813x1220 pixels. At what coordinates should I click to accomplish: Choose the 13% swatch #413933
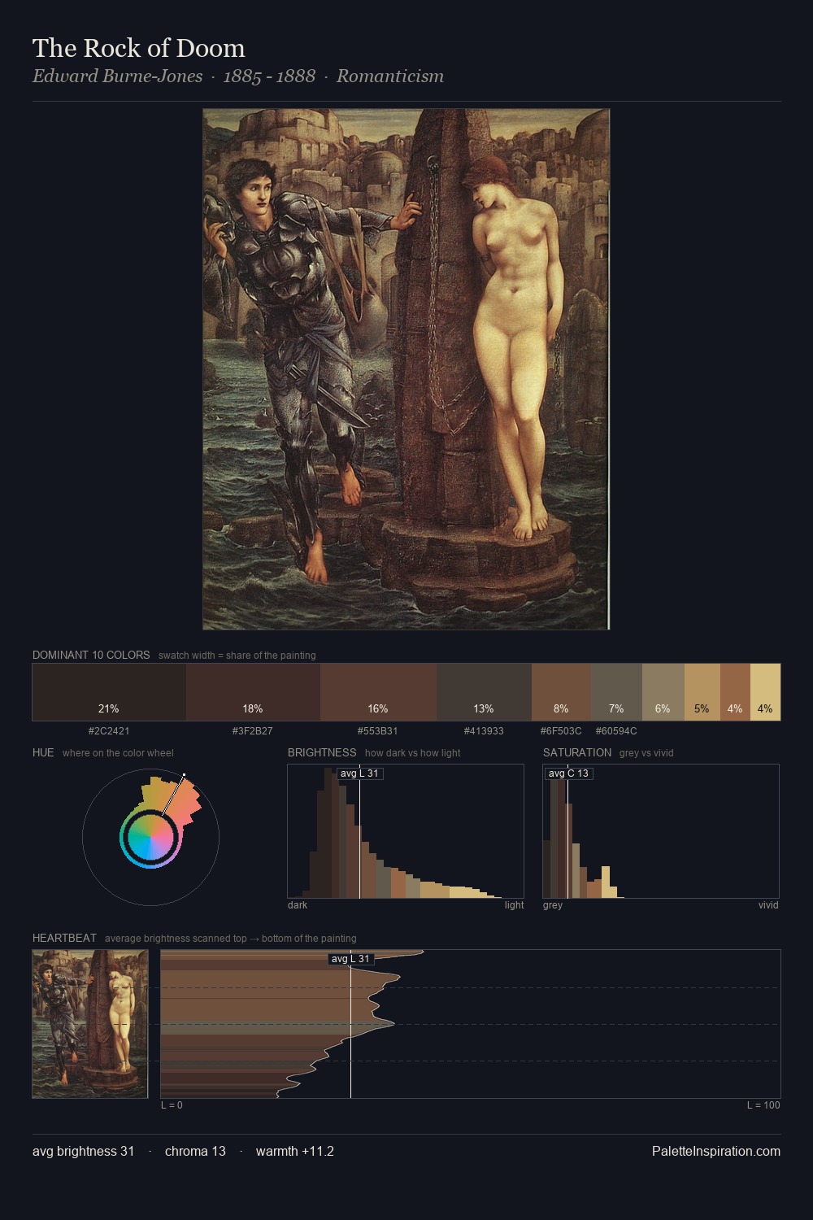coord(484,692)
